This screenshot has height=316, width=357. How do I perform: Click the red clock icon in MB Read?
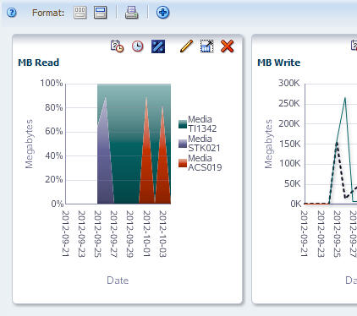(x=138, y=46)
